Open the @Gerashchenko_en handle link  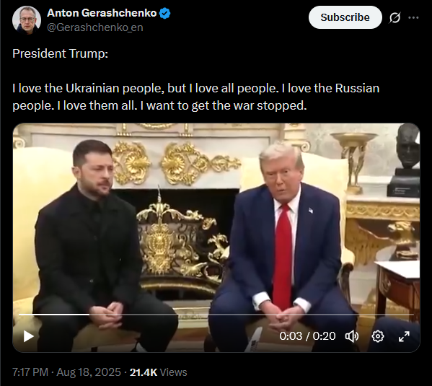coord(95,27)
